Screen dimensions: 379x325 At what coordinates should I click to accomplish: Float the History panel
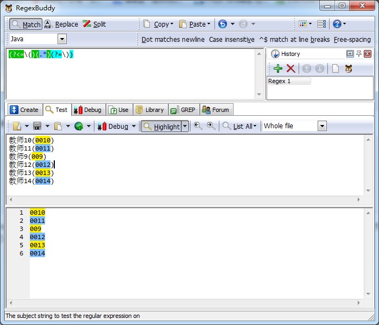click(x=350, y=54)
